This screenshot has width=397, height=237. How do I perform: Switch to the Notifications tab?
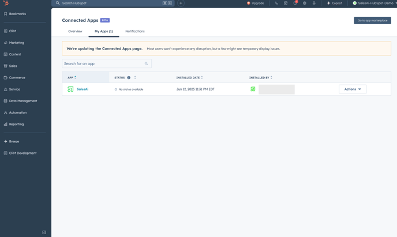[x=135, y=31]
